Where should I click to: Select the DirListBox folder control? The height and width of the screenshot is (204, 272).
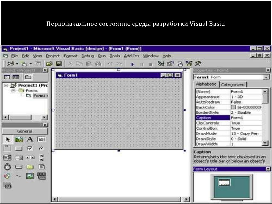(x=30, y=167)
